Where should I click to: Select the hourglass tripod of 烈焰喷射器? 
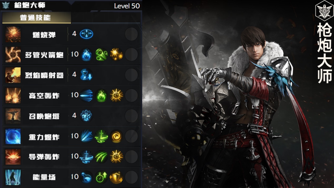pos(86,75)
